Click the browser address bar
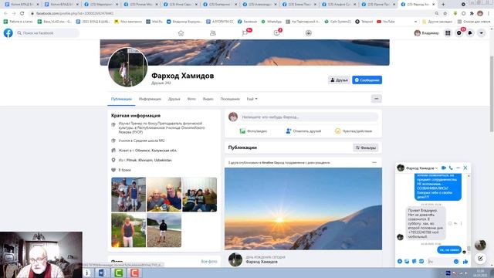This screenshot has width=494, height=278. 232,14
